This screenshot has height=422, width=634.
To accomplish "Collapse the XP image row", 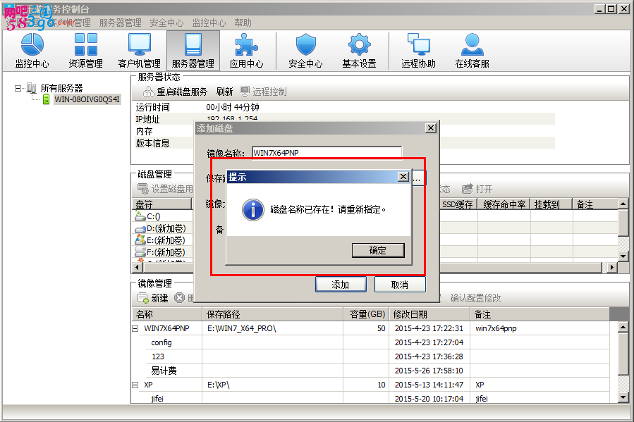I will [x=135, y=385].
